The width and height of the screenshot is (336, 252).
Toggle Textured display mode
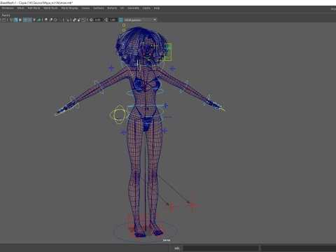(x=29, y=20)
